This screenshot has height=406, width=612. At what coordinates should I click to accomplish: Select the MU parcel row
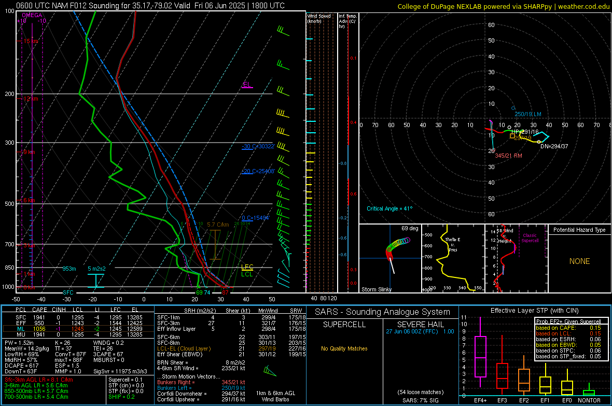[78, 334]
